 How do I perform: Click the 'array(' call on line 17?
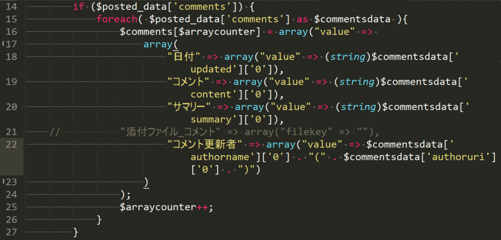pos(160,44)
